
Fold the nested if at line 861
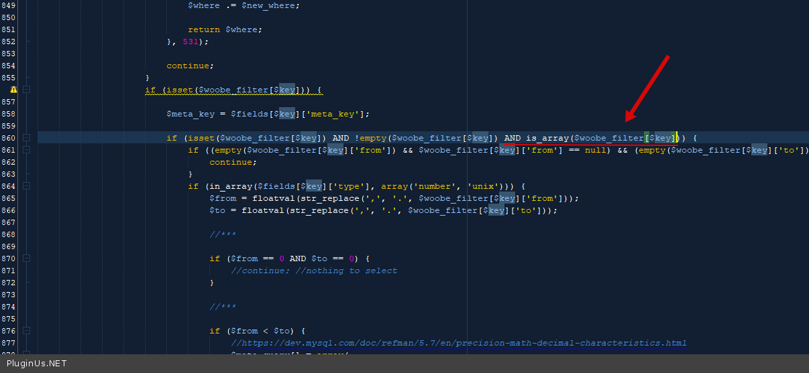[x=26, y=150]
